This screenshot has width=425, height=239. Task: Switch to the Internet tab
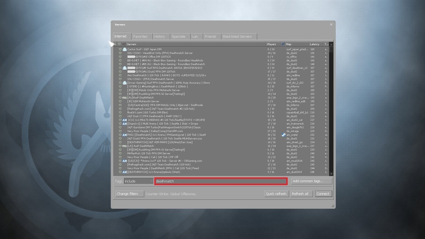pos(122,36)
